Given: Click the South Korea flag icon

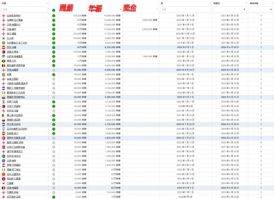Looking at the screenshot, I should [3, 38].
